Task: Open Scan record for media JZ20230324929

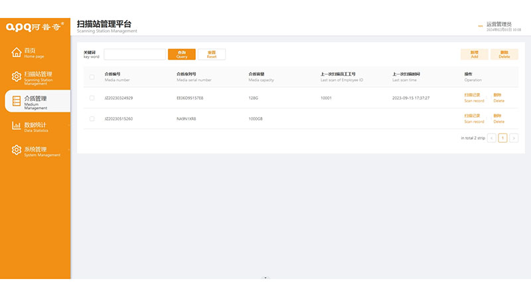Action: click(474, 98)
